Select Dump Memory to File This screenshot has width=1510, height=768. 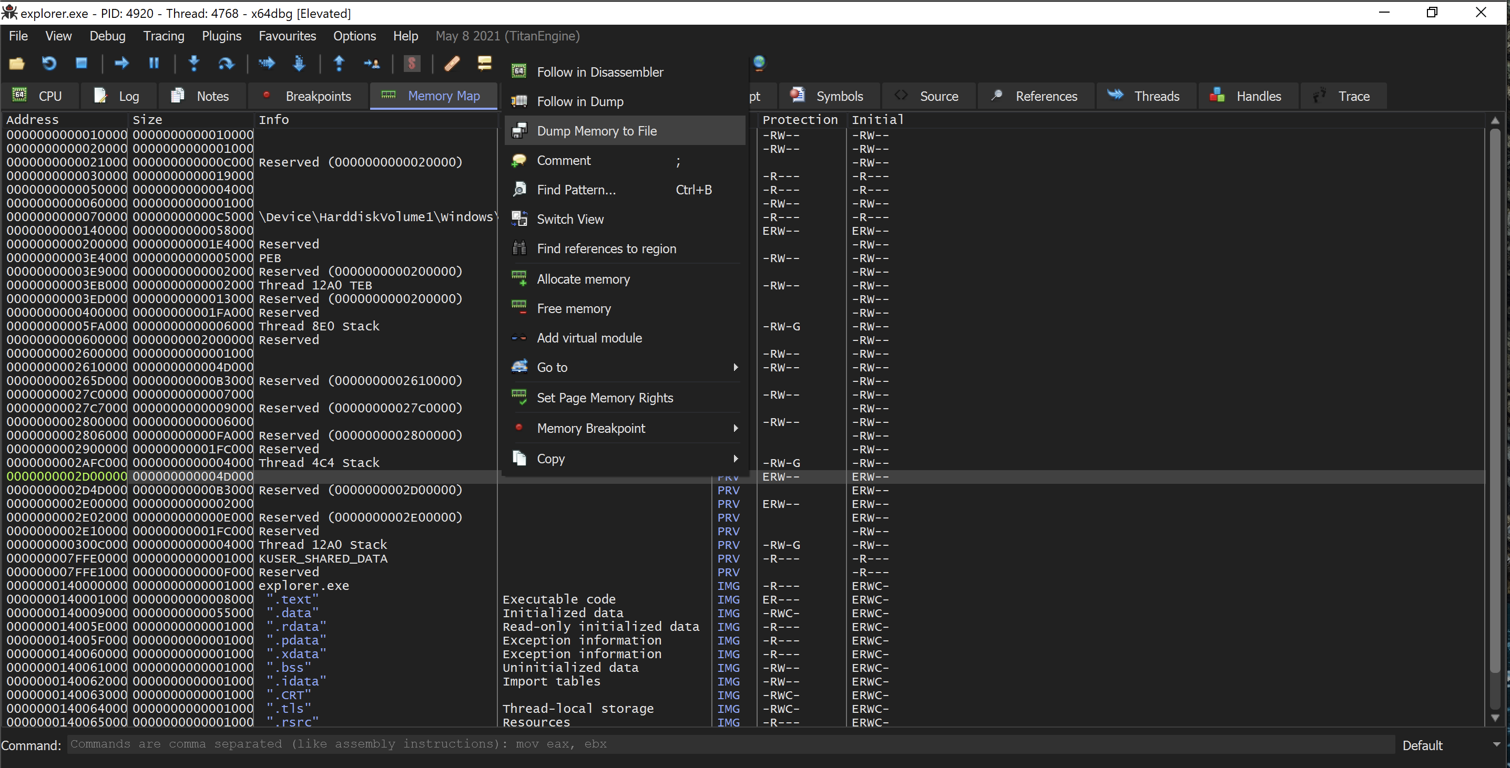(x=625, y=131)
